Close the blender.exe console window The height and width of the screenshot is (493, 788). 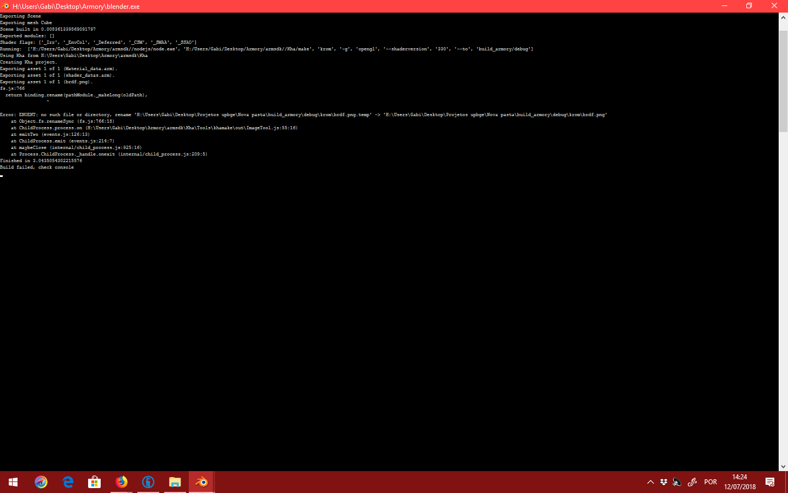pos(774,6)
